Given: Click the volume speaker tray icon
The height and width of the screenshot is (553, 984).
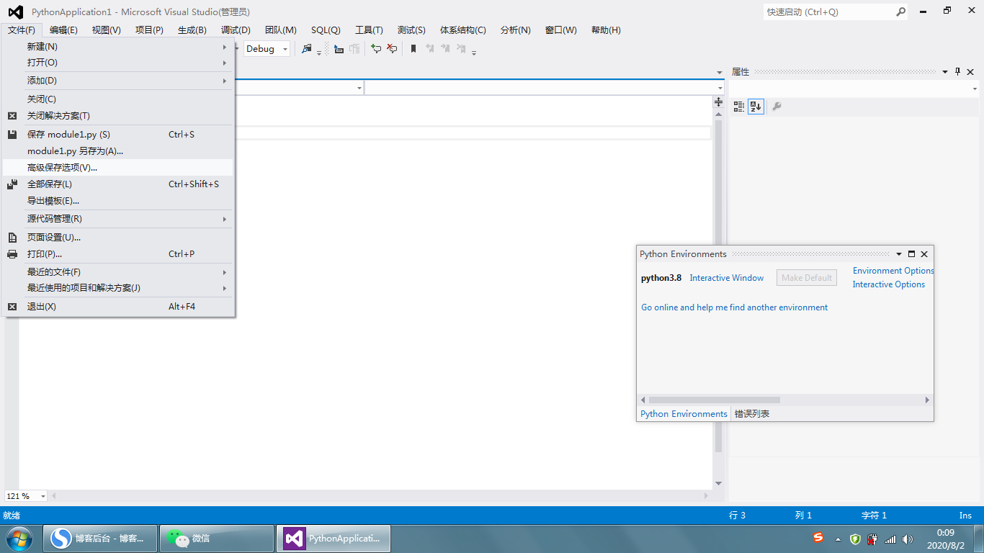Looking at the screenshot, I should pyautogui.click(x=907, y=539).
